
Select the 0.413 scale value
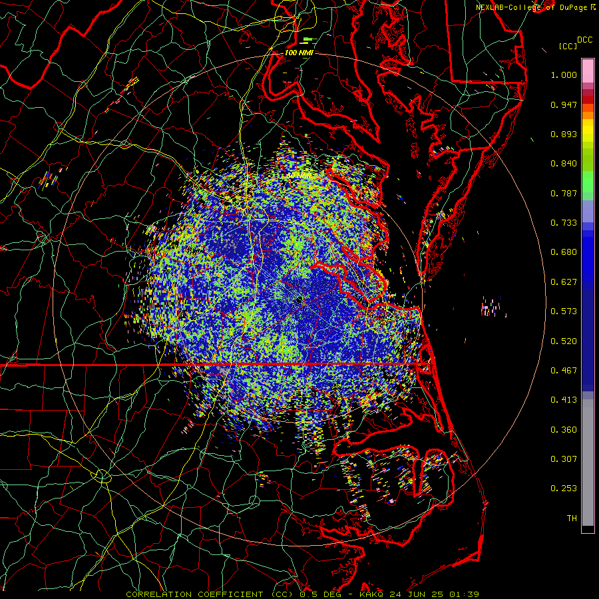564,400
